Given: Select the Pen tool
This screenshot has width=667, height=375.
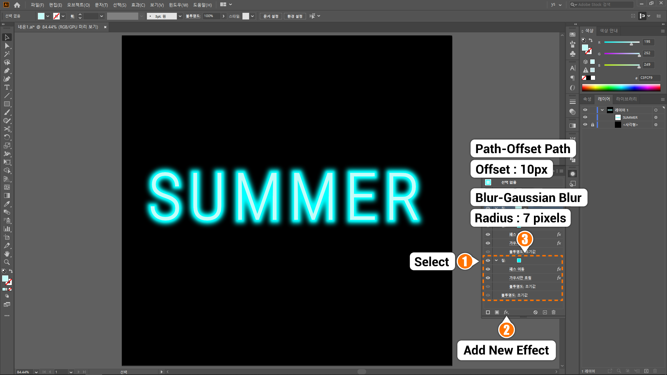Looking at the screenshot, I should click(x=7, y=71).
